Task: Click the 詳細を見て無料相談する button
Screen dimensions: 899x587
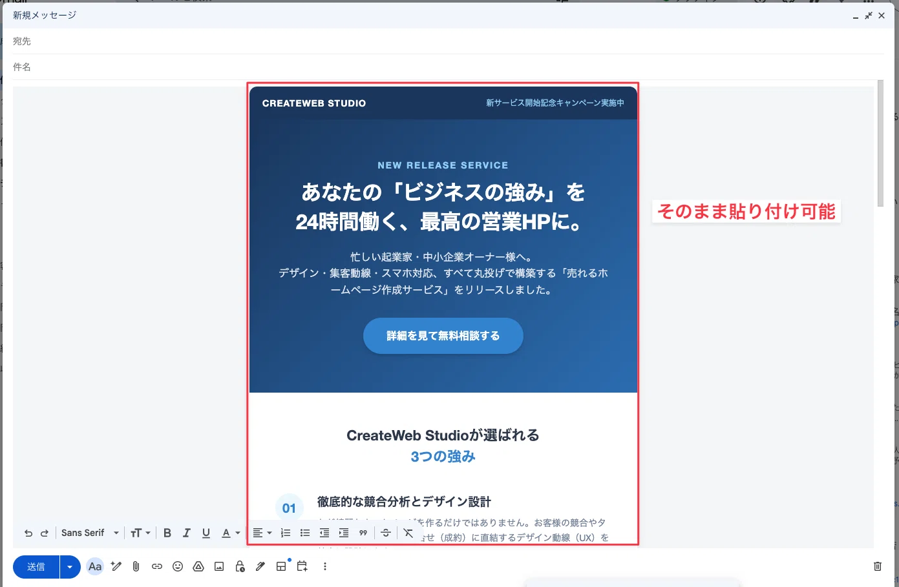Action: (443, 336)
